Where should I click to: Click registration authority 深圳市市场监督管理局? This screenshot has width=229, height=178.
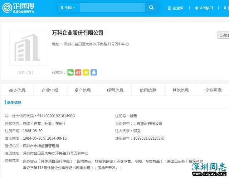pyautogui.click(x=41, y=146)
